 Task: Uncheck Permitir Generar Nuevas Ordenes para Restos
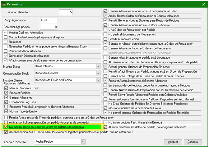coord(105,20)
